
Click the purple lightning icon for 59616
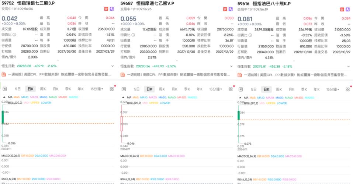pos(348,10)
